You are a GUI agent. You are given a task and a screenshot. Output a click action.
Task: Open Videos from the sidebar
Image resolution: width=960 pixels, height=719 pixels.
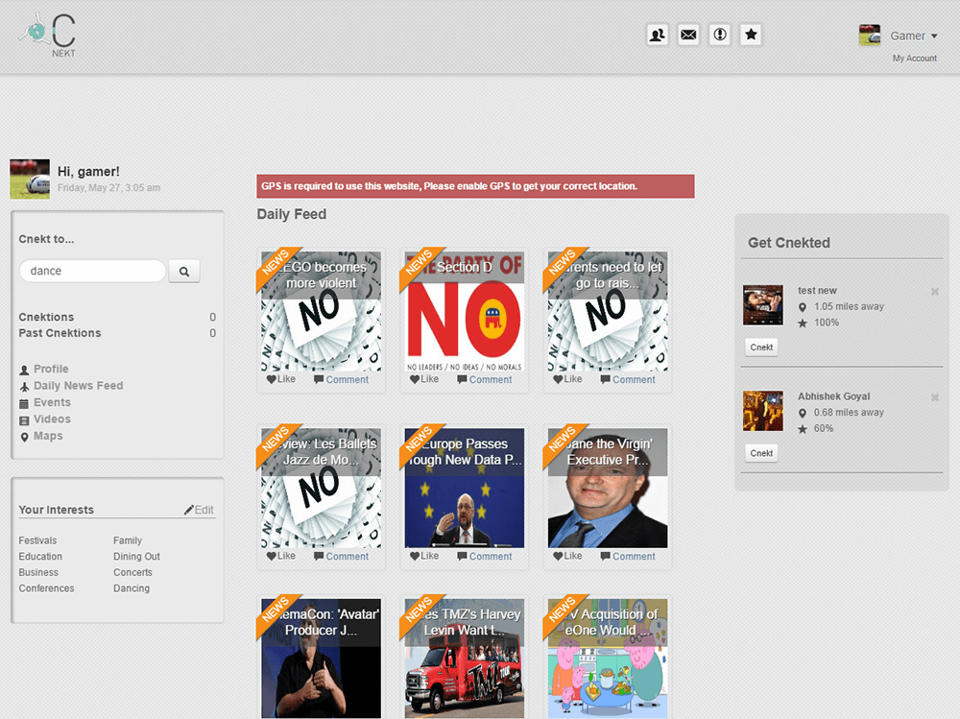coord(52,419)
